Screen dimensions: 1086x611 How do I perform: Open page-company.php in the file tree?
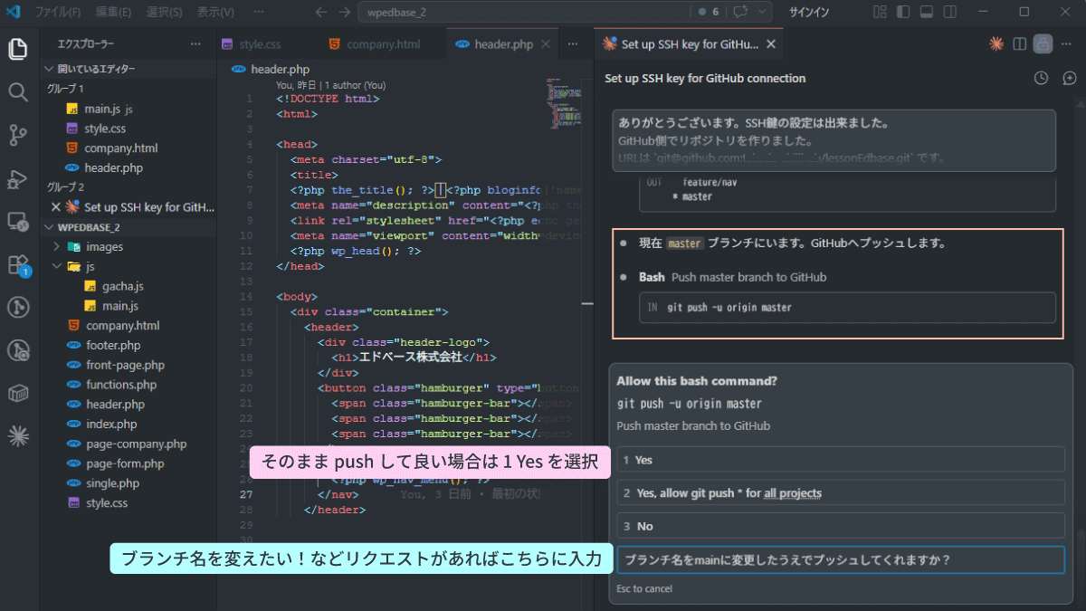[136, 444]
